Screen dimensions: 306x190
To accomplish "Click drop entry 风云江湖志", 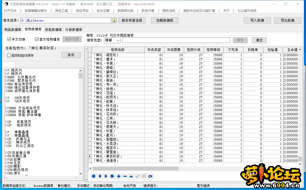I will (20, 146).
